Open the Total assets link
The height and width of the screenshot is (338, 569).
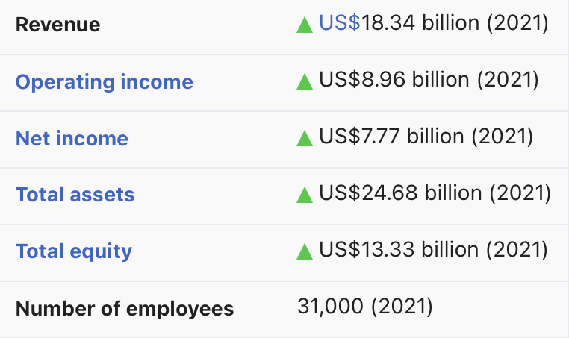coord(75,195)
